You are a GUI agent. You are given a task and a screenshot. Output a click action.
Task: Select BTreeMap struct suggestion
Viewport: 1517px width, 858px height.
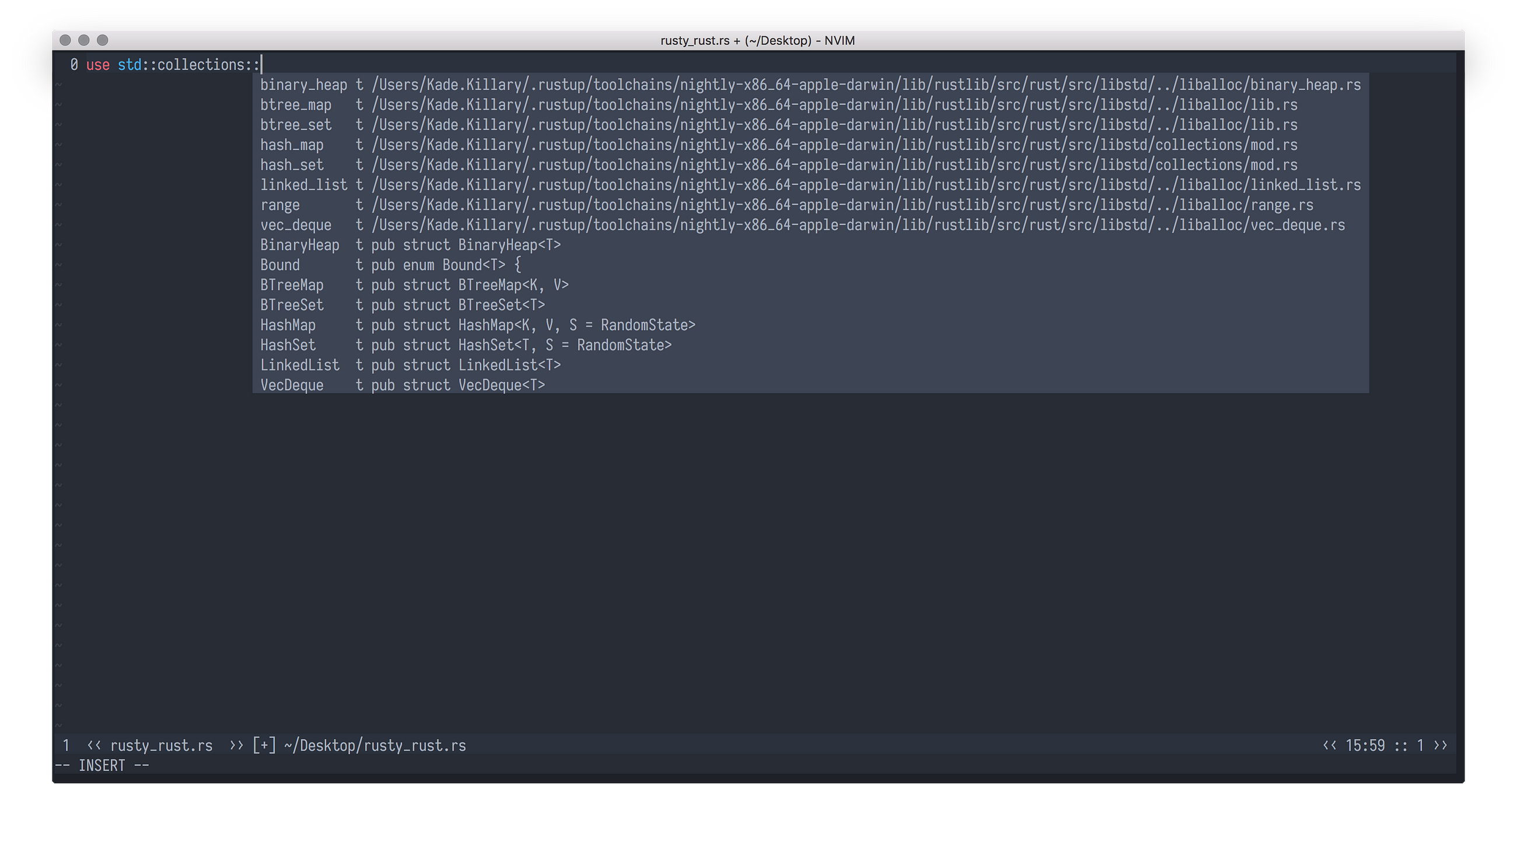292,285
